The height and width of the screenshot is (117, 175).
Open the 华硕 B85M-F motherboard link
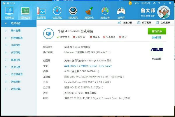point(88,66)
